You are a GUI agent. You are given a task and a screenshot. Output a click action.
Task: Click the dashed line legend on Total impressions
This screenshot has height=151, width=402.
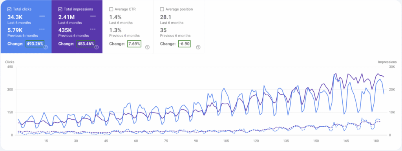pos(93,29)
